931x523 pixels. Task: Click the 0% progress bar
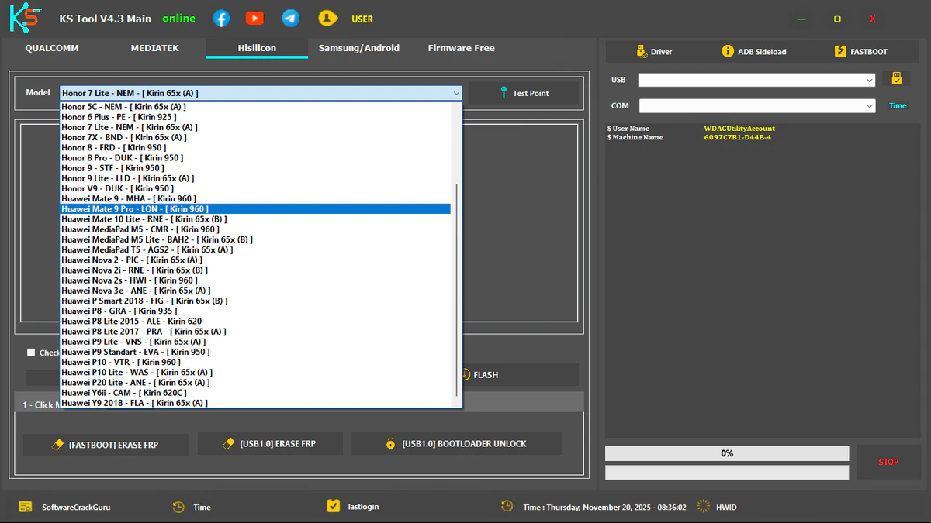[x=726, y=453]
